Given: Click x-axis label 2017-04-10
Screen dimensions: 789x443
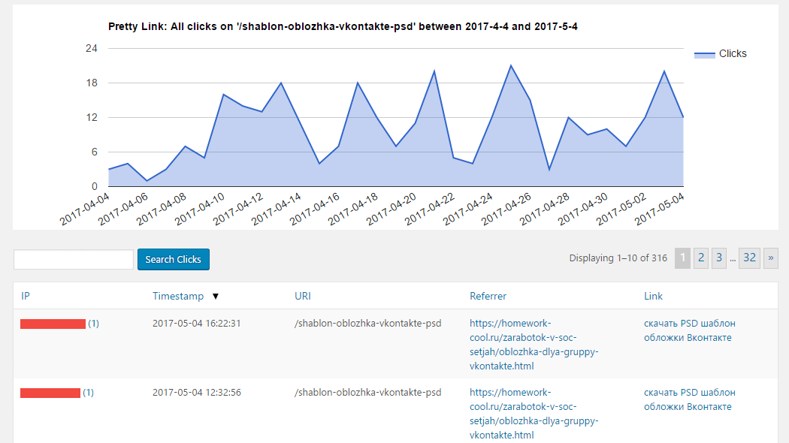Looking at the screenshot, I should click(200, 209).
